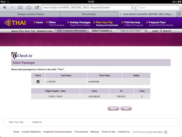Click iCheck-in breadcrumb
The height and width of the screenshot is (137, 182).
coord(37,122)
